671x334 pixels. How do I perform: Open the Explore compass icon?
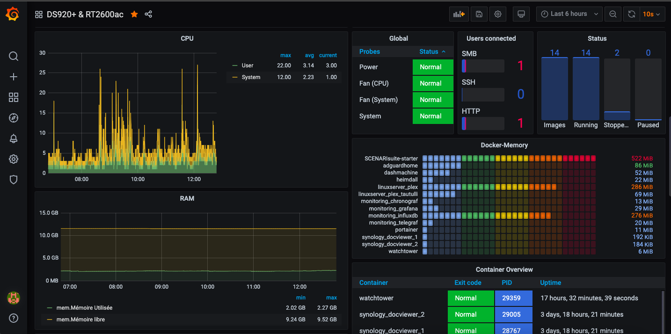14,118
